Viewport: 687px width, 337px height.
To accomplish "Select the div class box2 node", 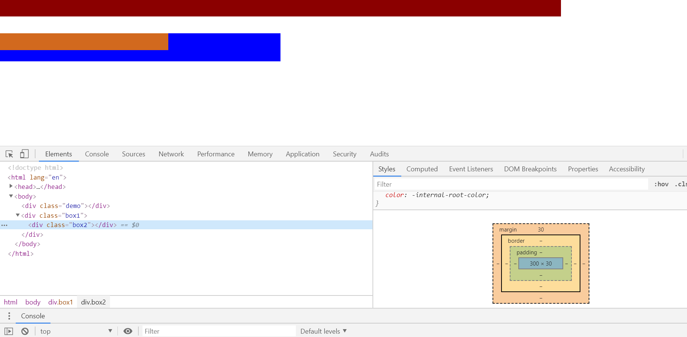I will [x=73, y=225].
